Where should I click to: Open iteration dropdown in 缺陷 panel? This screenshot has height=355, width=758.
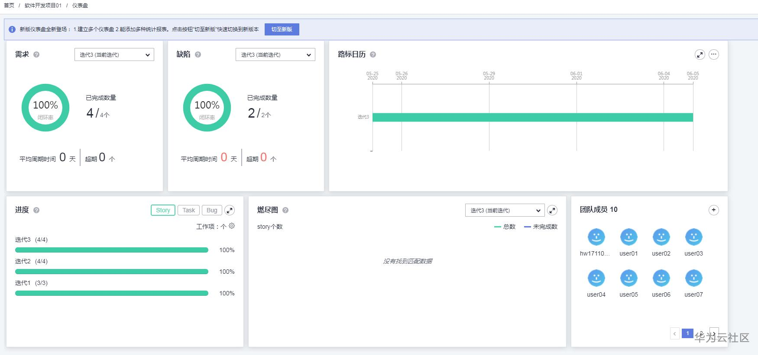(275, 54)
